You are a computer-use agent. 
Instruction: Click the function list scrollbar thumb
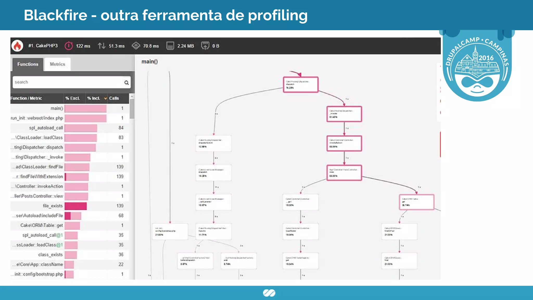132,109
